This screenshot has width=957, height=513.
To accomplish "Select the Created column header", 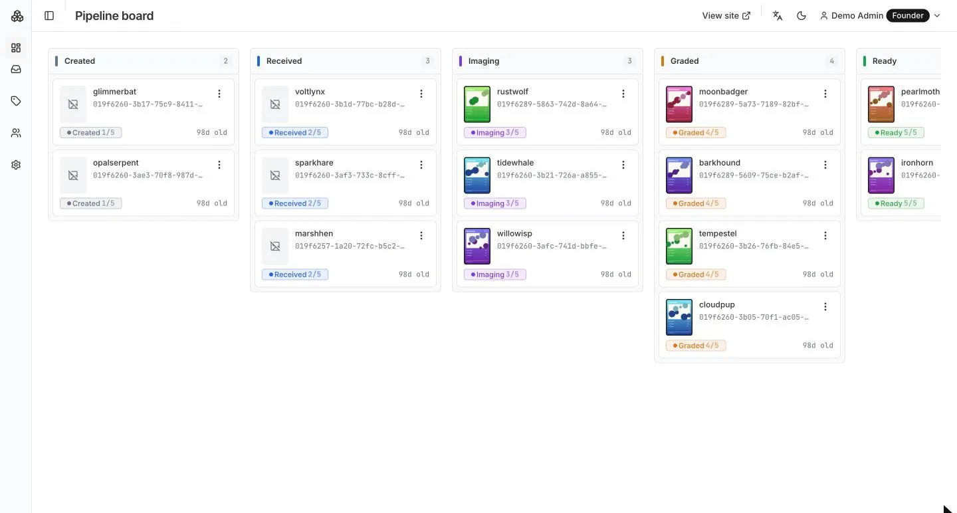I will point(144,61).
